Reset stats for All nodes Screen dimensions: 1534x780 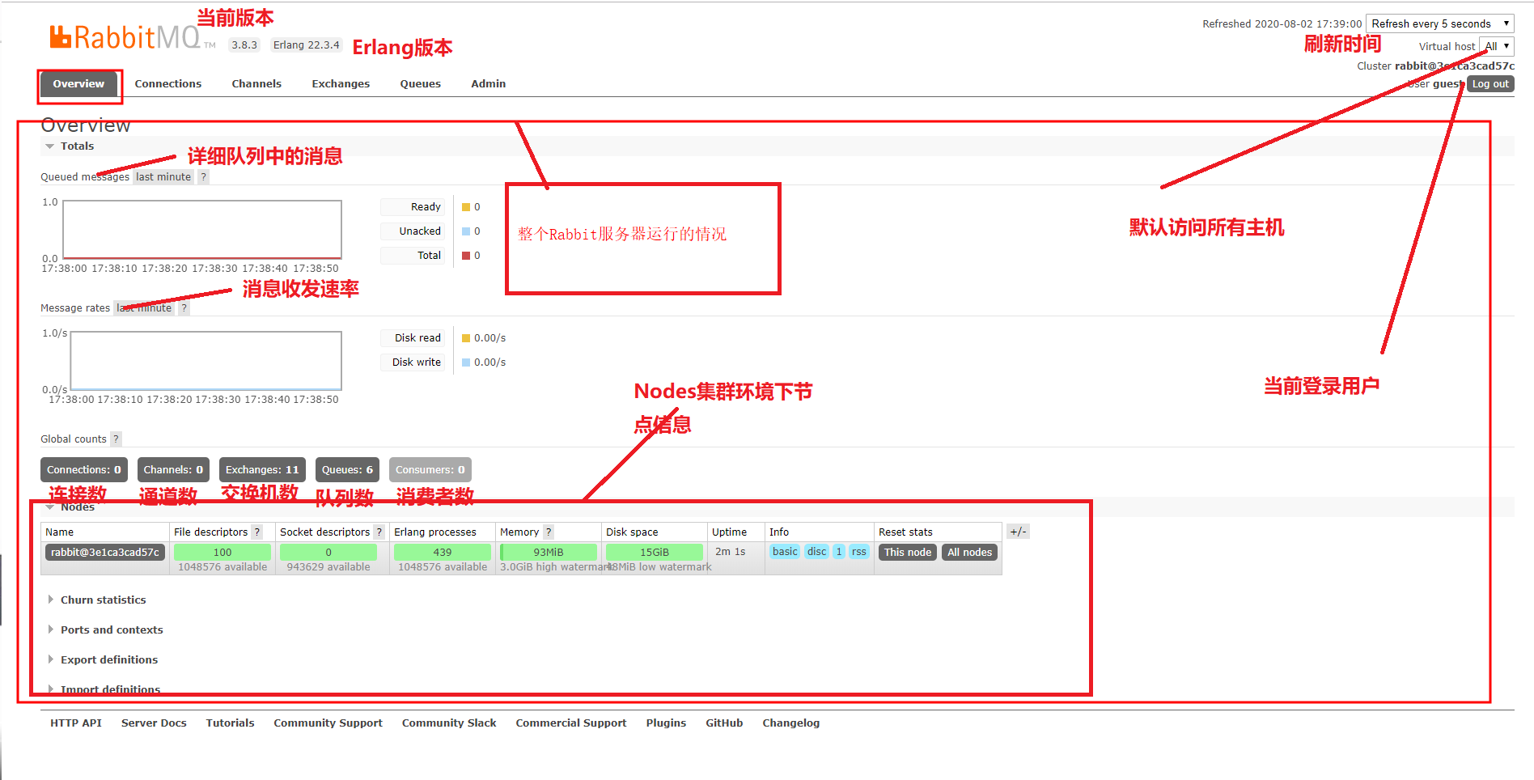[969, 552]
